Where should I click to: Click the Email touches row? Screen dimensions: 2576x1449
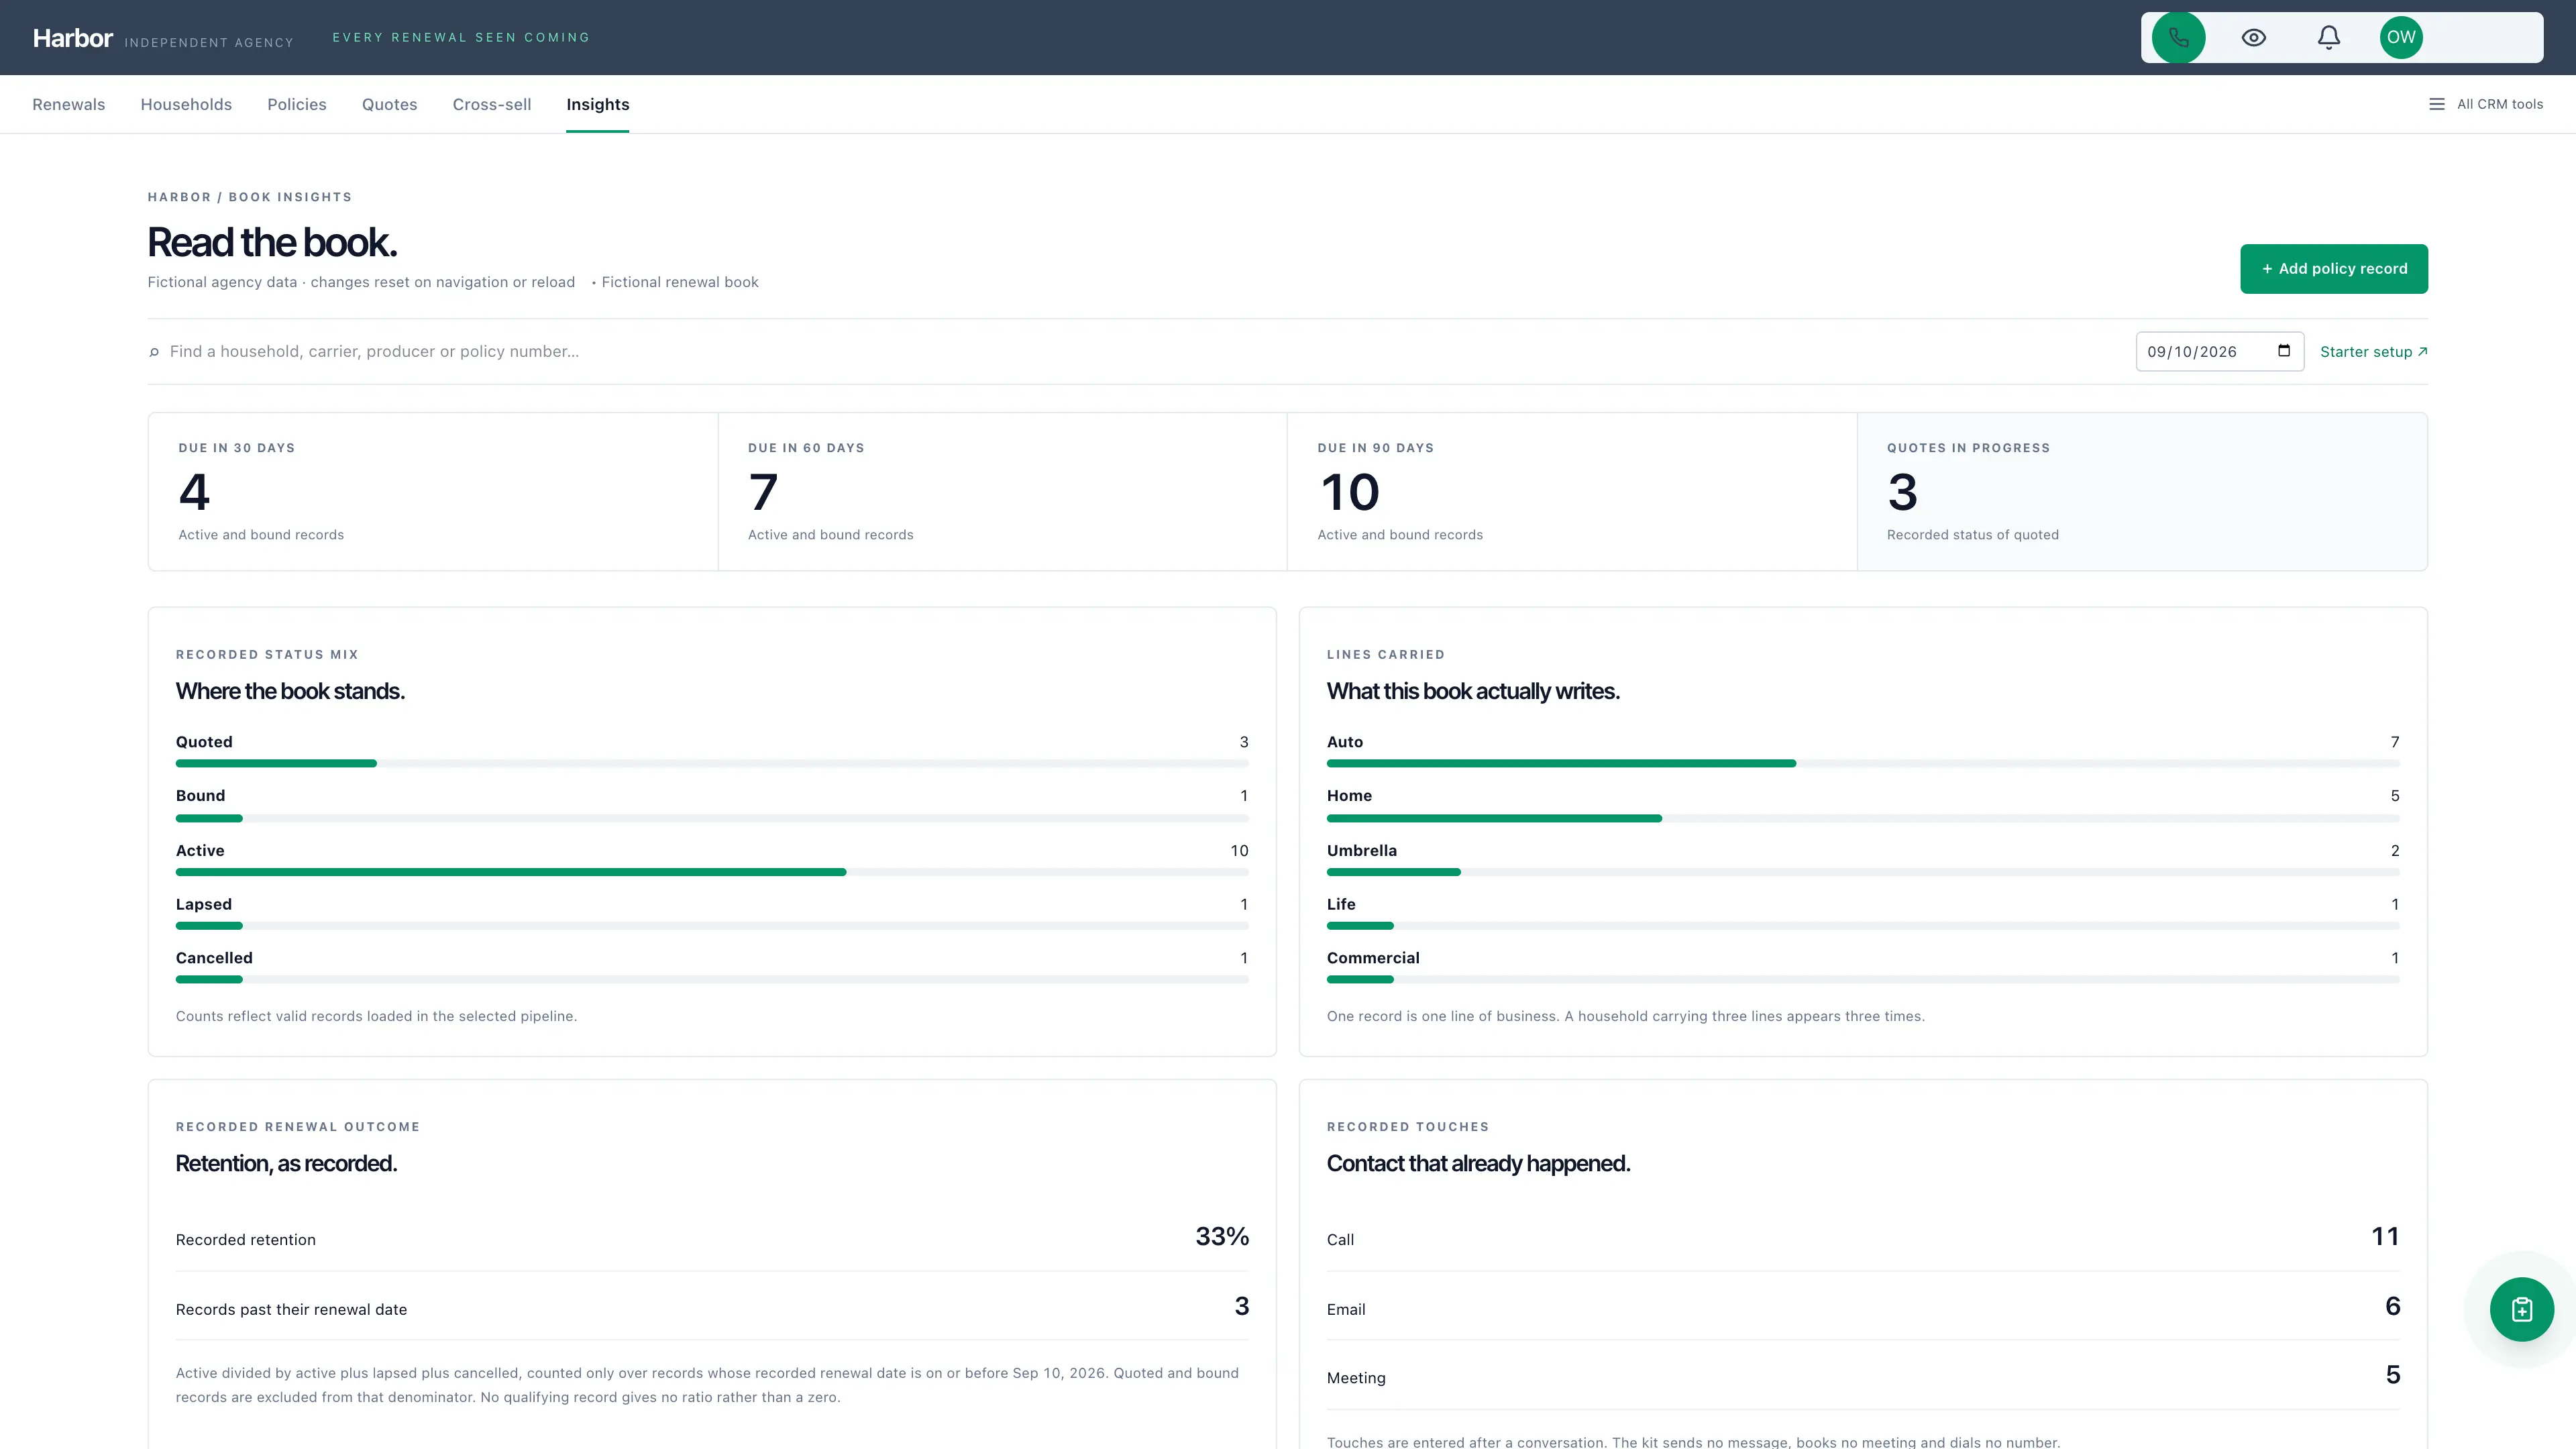point(1862,1308)
